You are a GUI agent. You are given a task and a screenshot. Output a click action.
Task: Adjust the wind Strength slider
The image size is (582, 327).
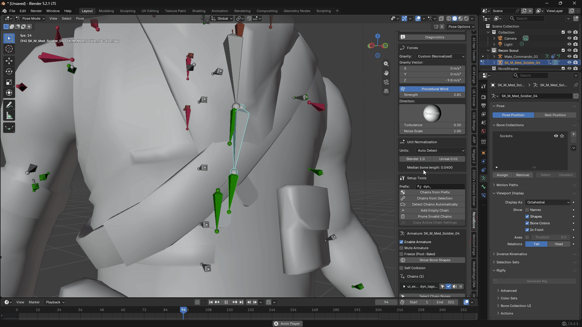coord(432,95)
